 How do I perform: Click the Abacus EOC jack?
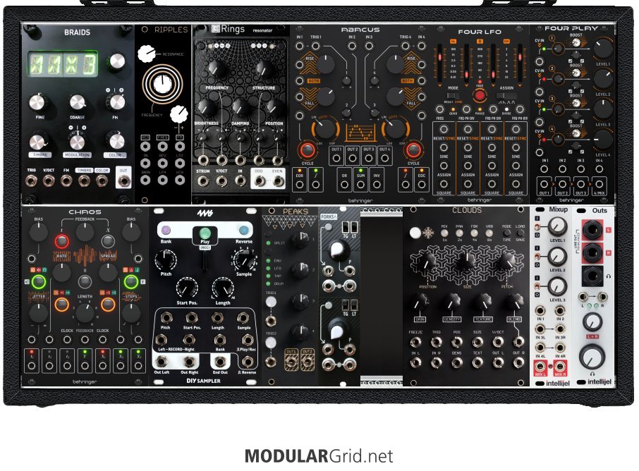pos(421,185)
